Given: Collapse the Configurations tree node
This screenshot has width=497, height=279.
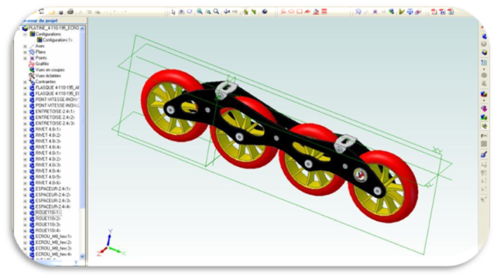Looking at the screenshot, I should tap(25, 34).
